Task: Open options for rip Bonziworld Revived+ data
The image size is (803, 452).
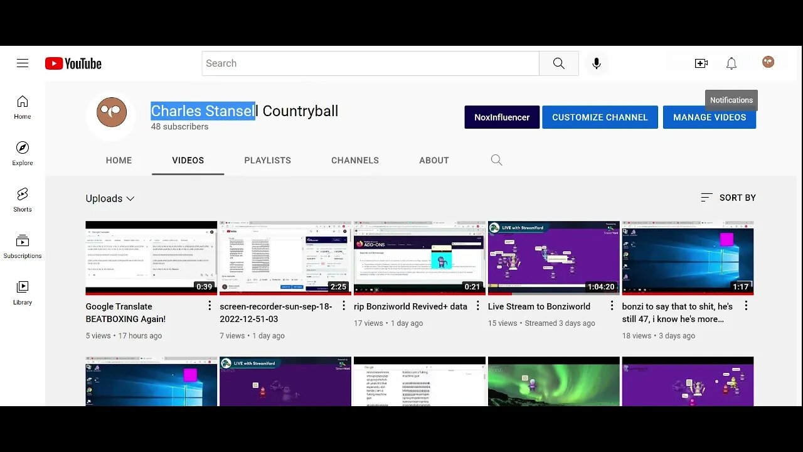Action: (x=478, y=306)
